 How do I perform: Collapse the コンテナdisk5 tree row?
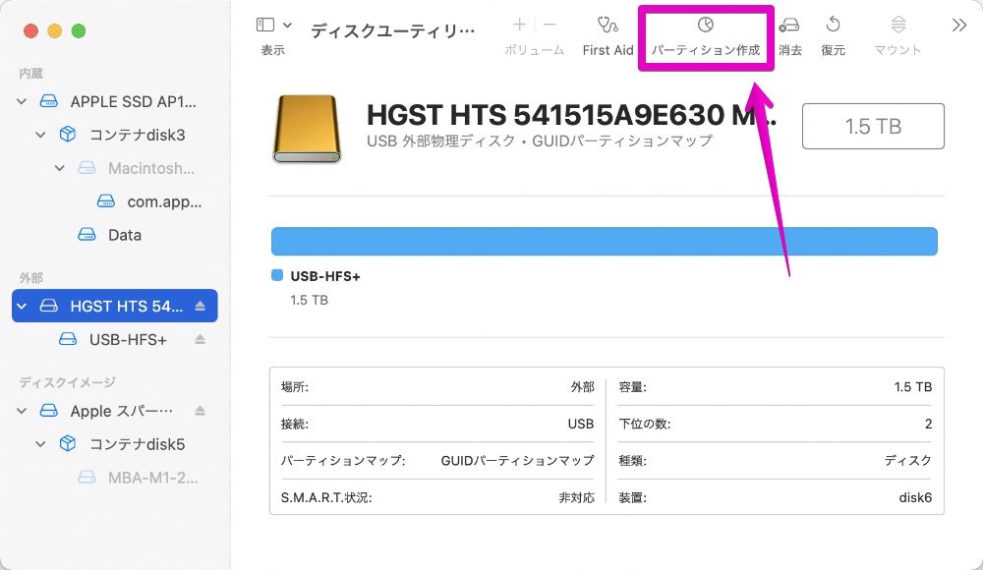[x=40, y=444]
